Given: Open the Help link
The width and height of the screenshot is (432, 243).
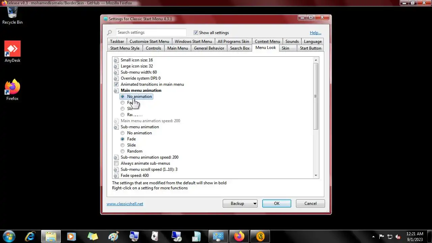Looking at the screenshot, I should pos(316,33).
